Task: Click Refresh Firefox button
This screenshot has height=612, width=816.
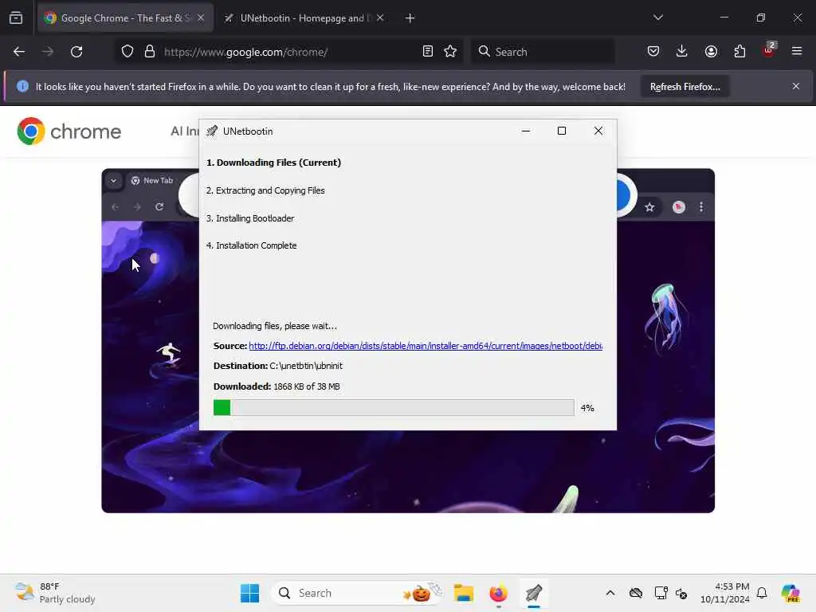Action: tap(685, 86)
